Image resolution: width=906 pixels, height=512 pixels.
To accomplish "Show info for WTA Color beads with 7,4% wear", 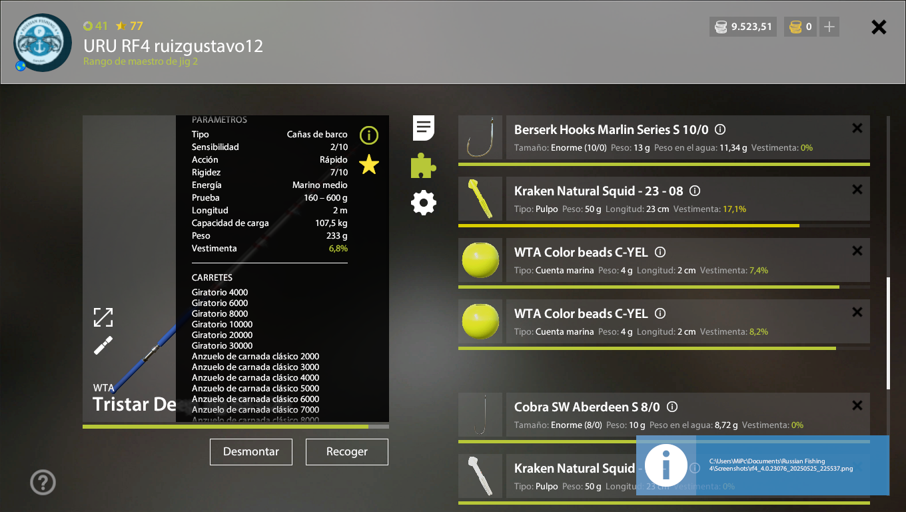I will [660, 252].
